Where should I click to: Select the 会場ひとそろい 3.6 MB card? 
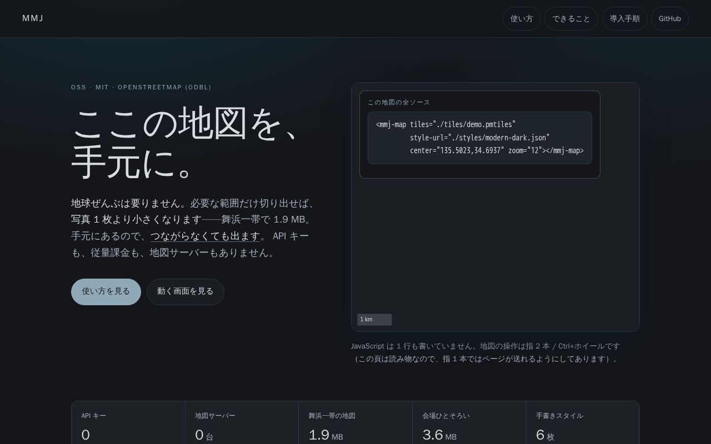(469, 423)
